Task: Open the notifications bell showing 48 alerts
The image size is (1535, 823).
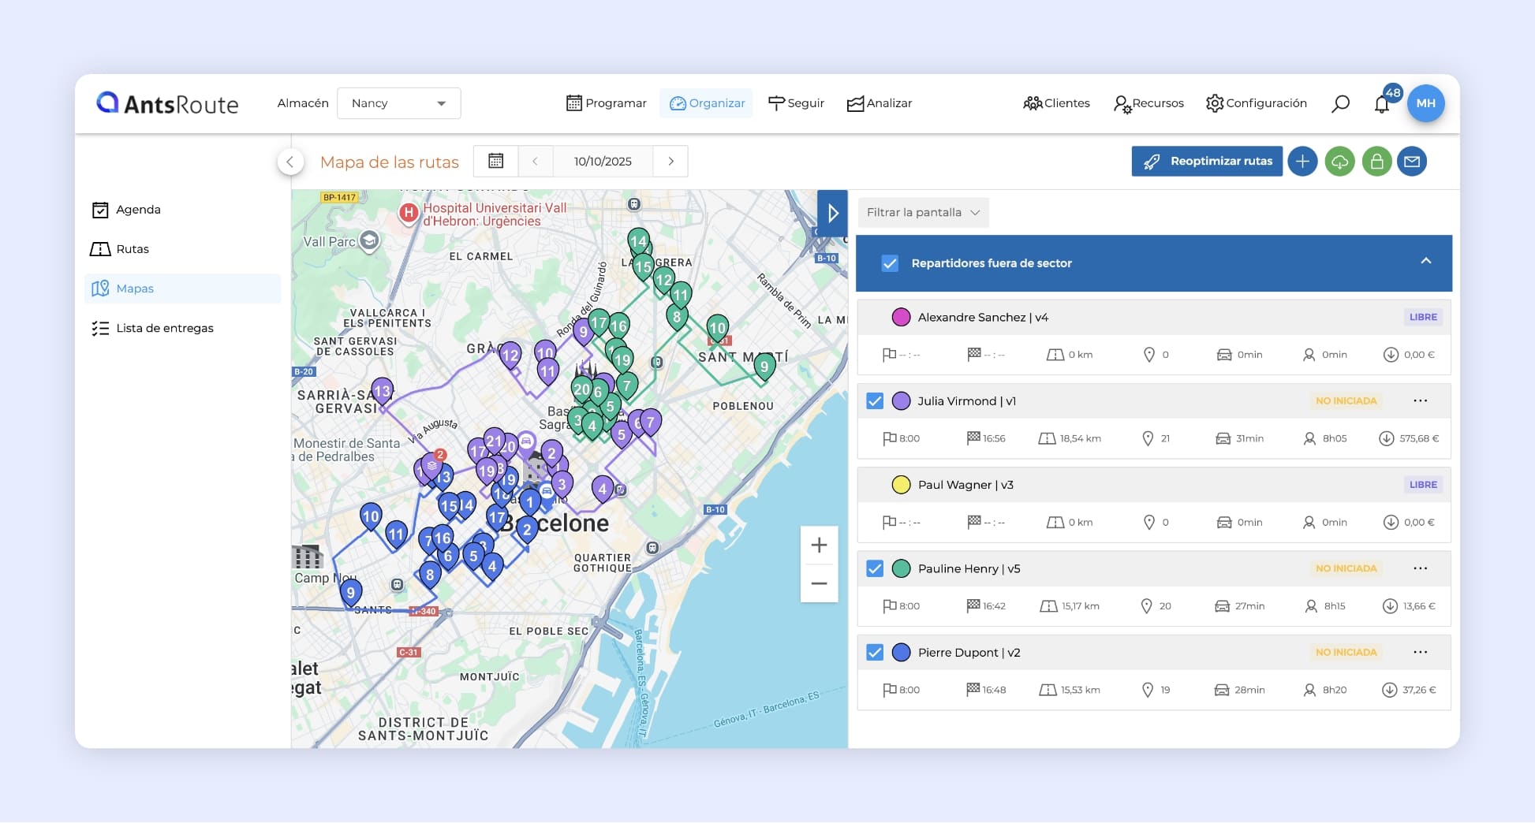Action: 1382,103
